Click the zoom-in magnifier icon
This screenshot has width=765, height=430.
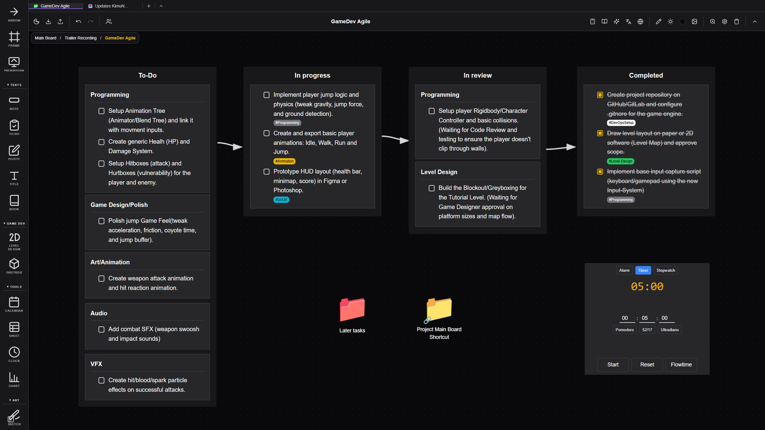[713, 21]
